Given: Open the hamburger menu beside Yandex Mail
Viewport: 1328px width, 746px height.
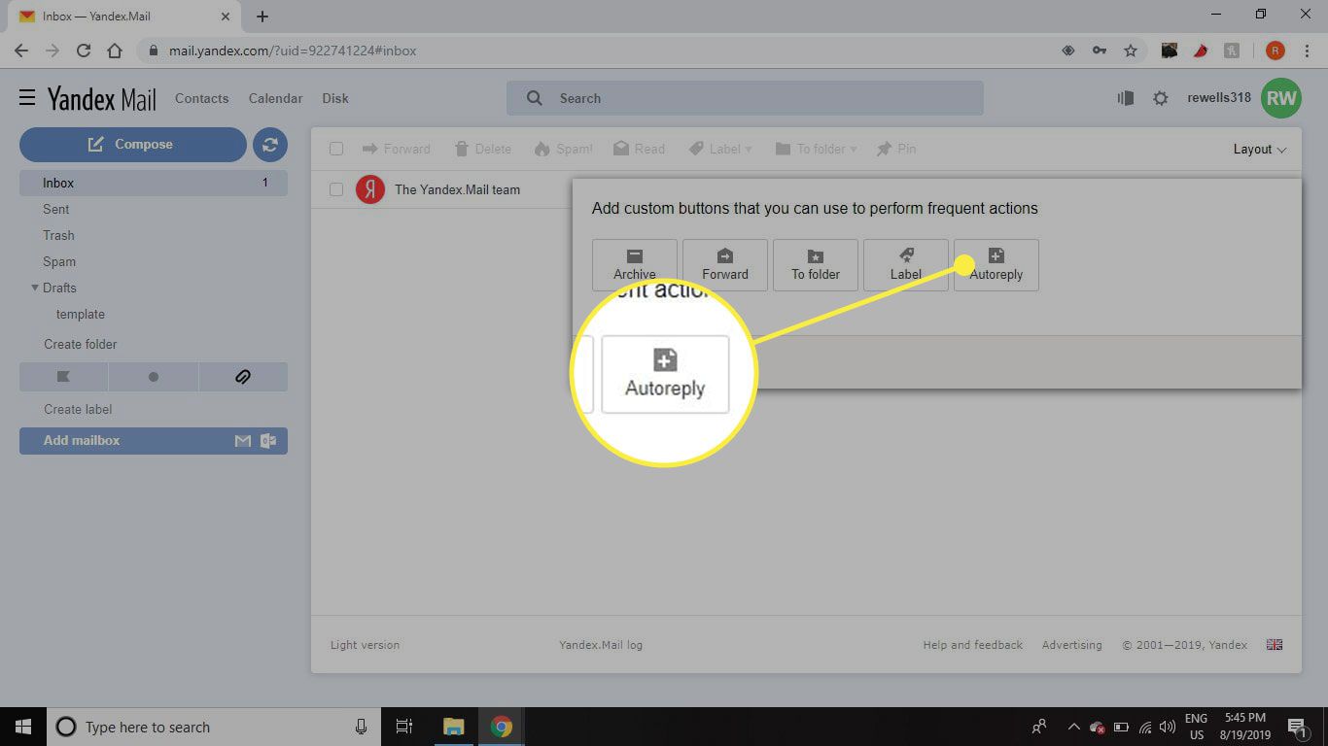Looking at the screenshot, I should pos(27,97).
